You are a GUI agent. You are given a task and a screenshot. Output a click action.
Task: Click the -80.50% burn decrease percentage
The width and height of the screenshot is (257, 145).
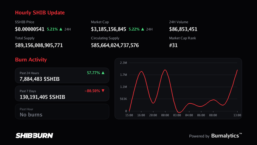(92, 91)
